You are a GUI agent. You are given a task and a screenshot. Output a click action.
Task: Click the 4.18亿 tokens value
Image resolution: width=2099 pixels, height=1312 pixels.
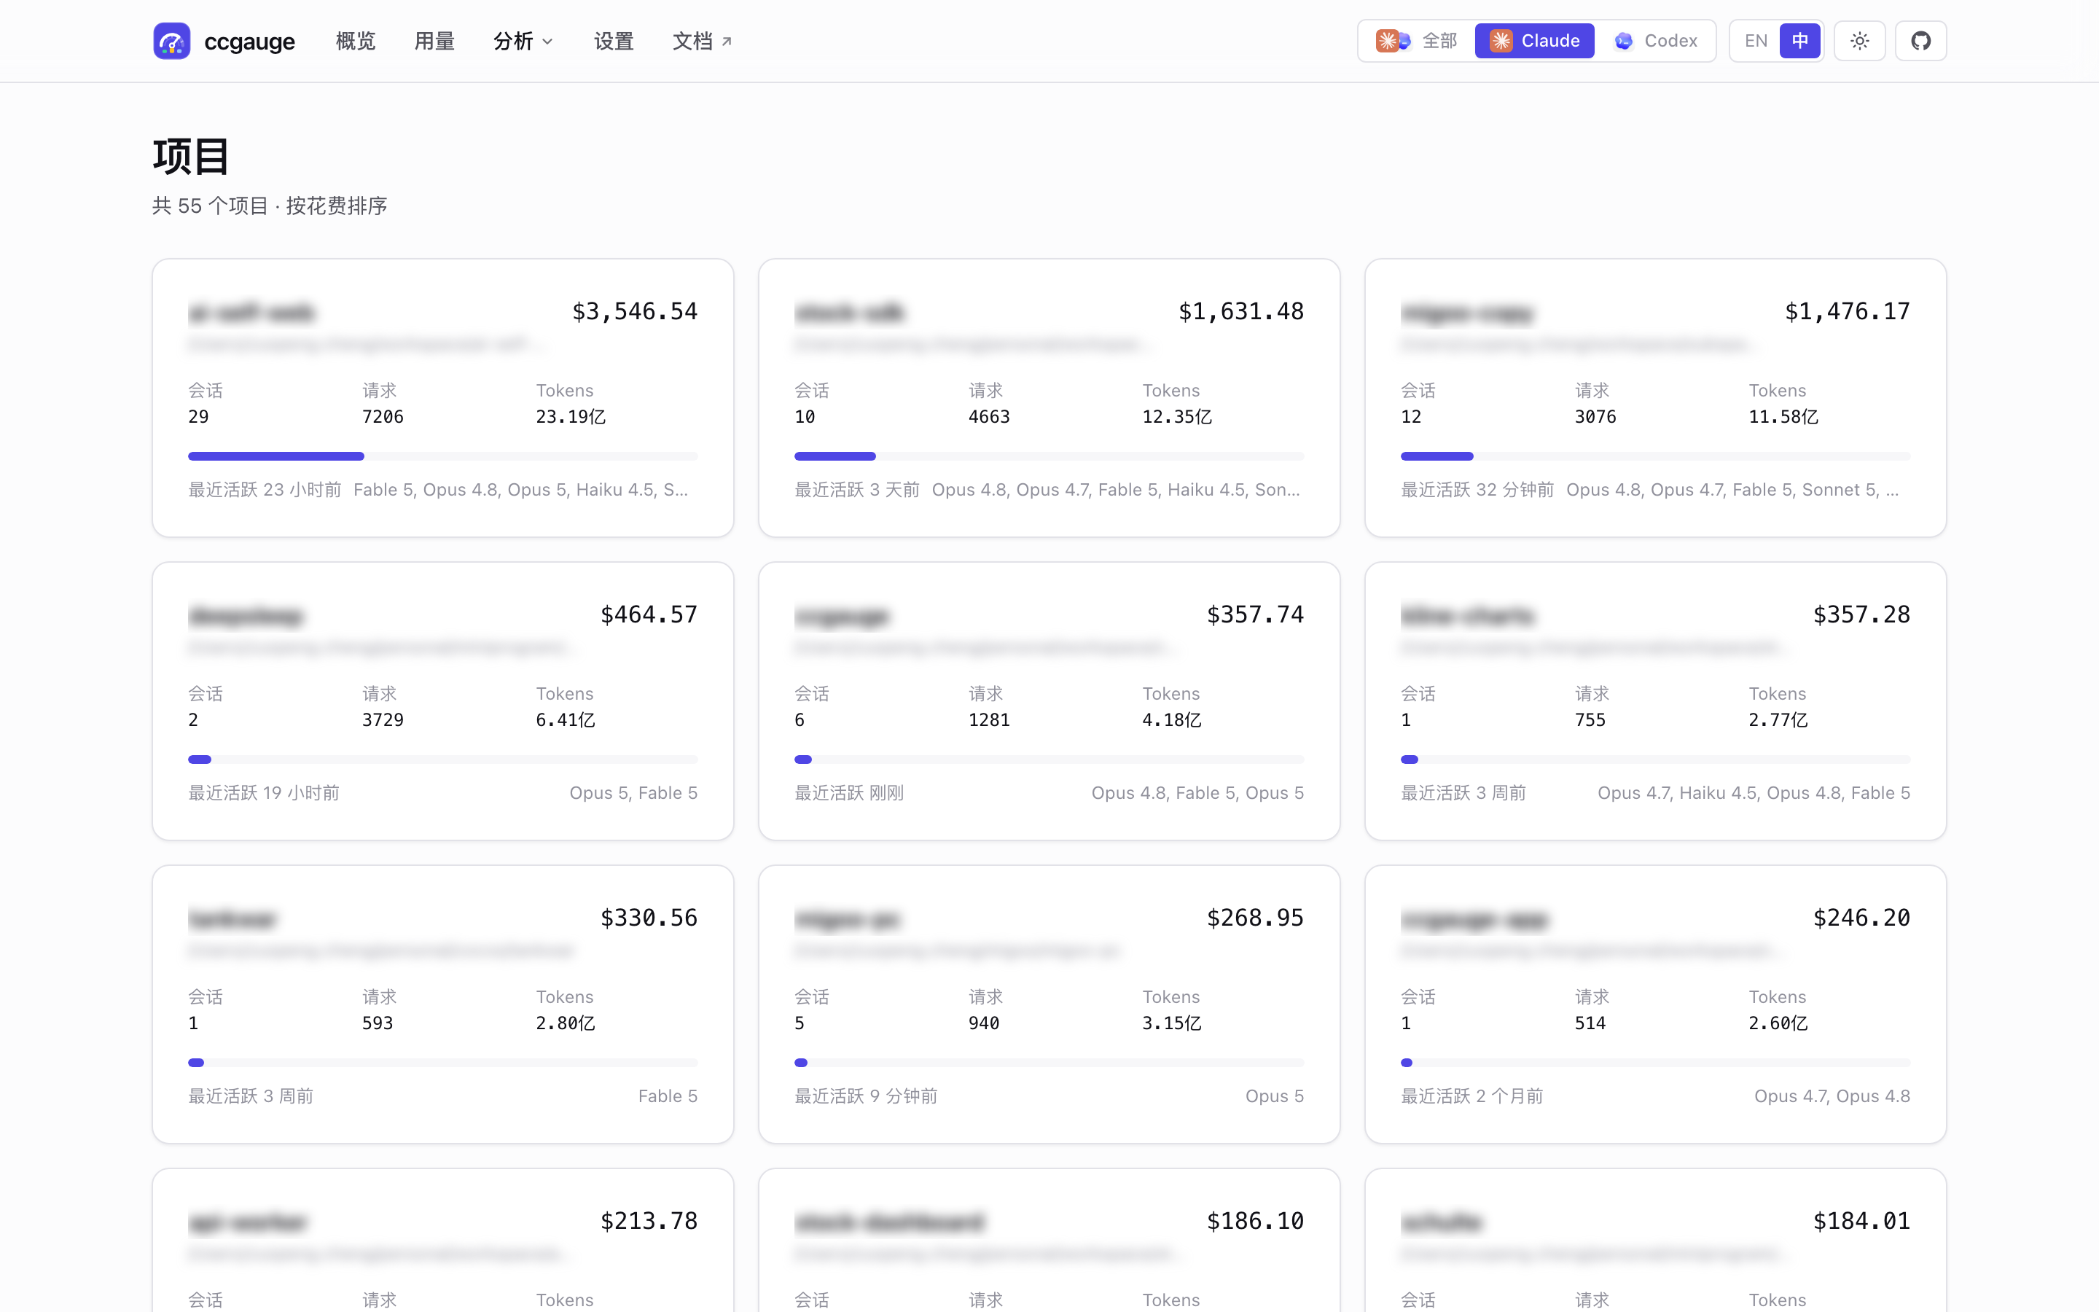[x=1172, y=720]
